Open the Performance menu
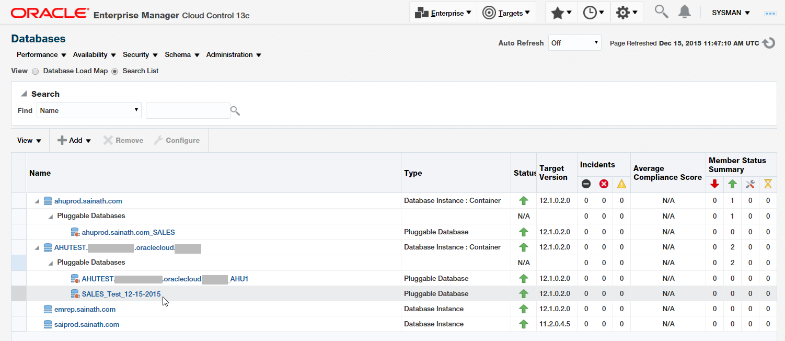This screenshot has width=785, height=341. 41,54
